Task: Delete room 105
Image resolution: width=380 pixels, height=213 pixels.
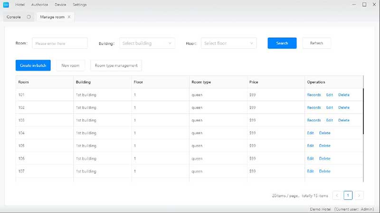Action: coord(325,146)
